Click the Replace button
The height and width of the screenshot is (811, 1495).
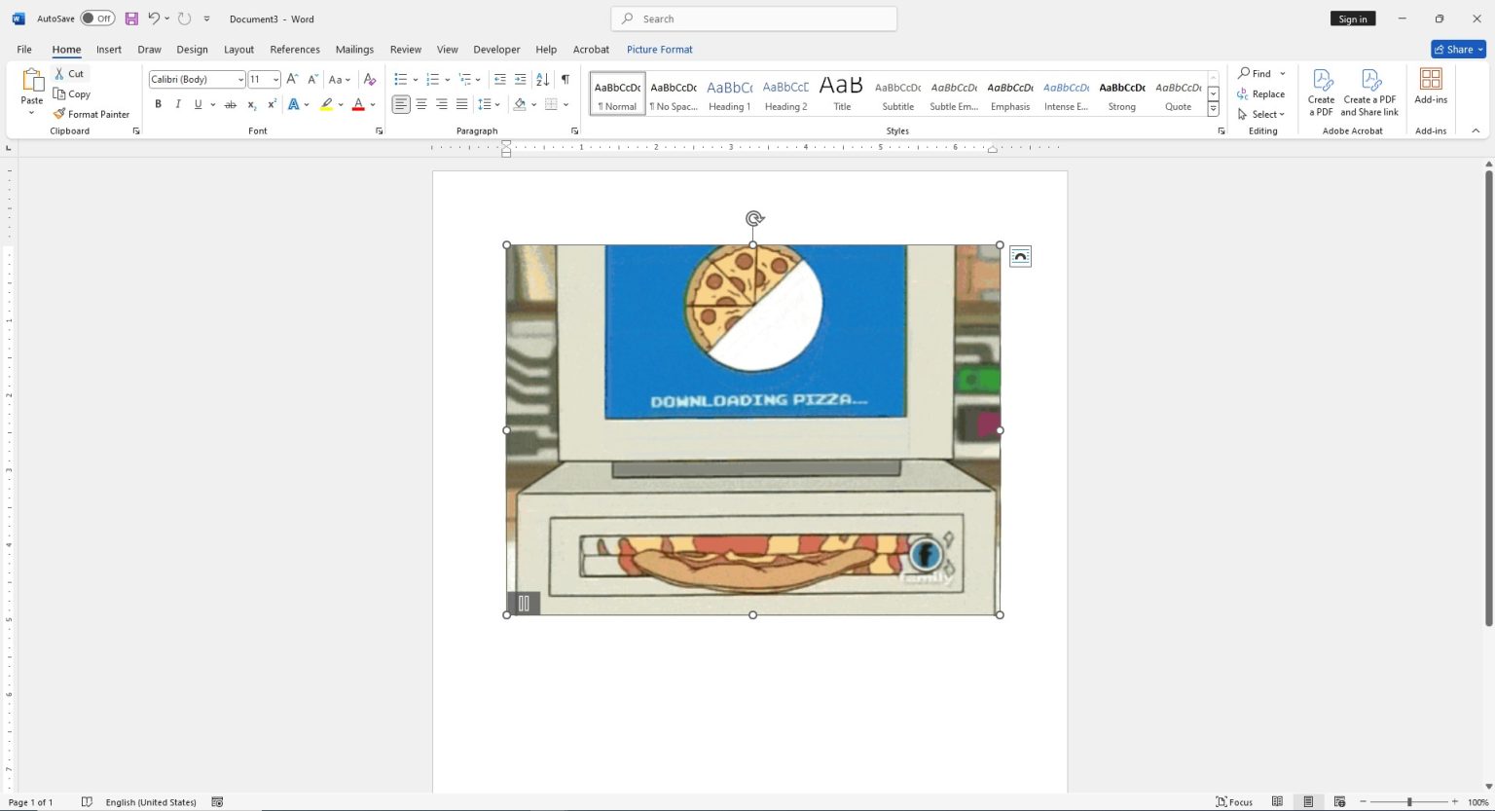click(1261, 93)
